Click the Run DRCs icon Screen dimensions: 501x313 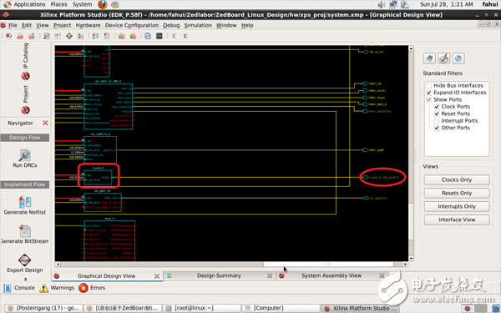pos(24,155)
